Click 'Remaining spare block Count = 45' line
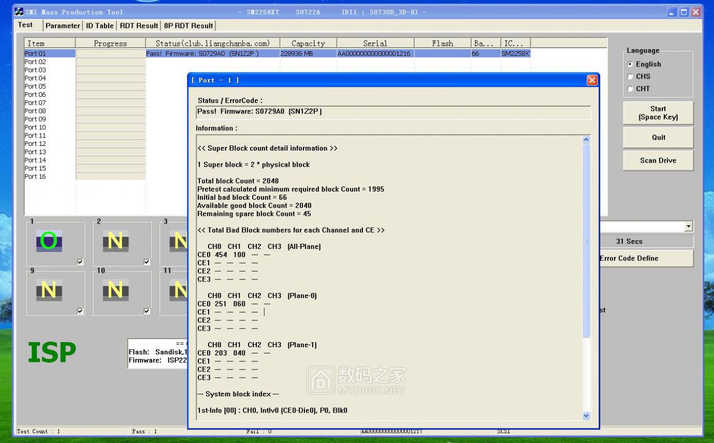This screenshot has height=443, width=714. click(254, 214)
